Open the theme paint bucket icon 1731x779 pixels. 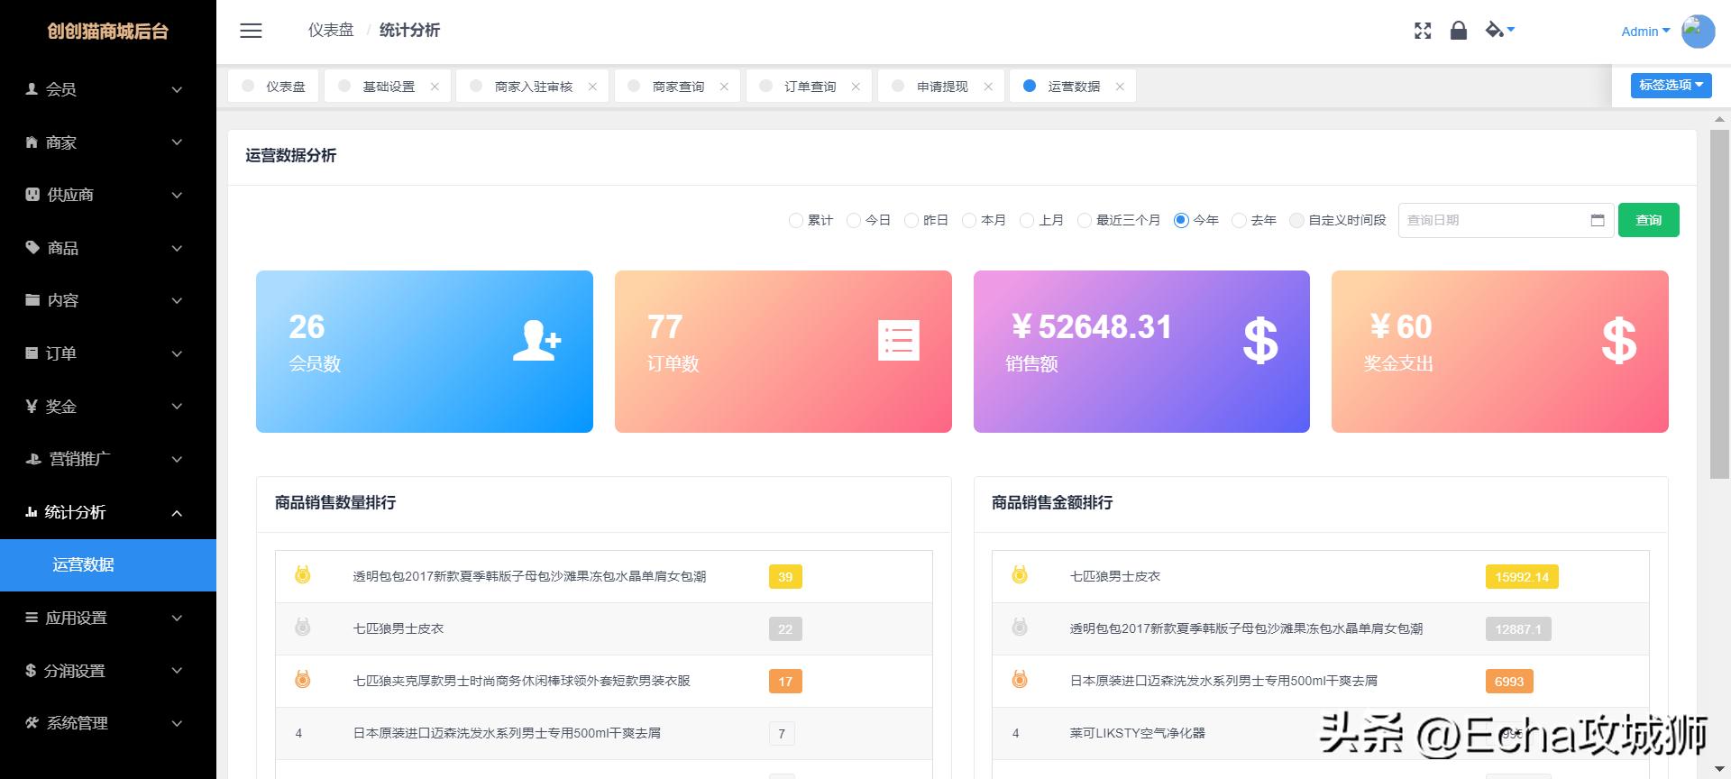(x=1495, y=30)
